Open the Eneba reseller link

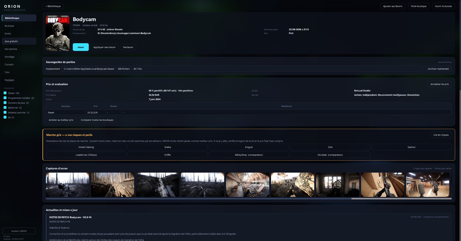(168, 147)
